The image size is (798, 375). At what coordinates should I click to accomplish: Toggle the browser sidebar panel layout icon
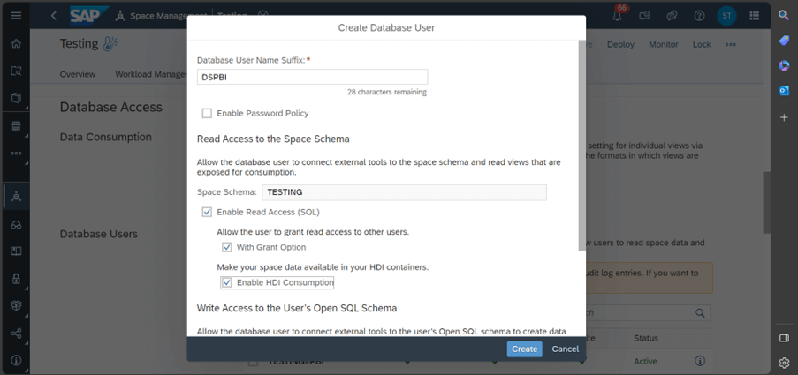(x=784, y=338)
